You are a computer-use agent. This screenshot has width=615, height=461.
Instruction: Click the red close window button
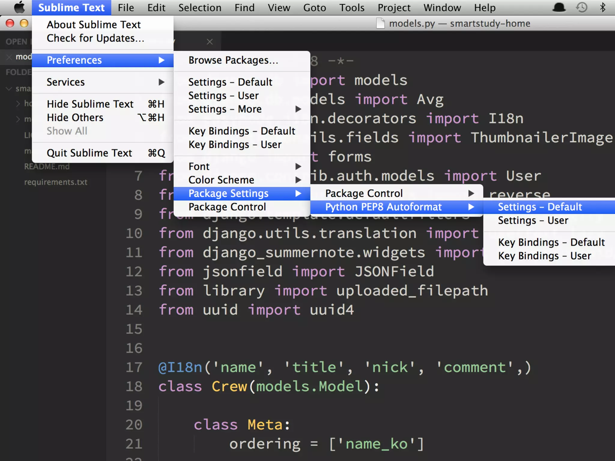tap(10, 23)
